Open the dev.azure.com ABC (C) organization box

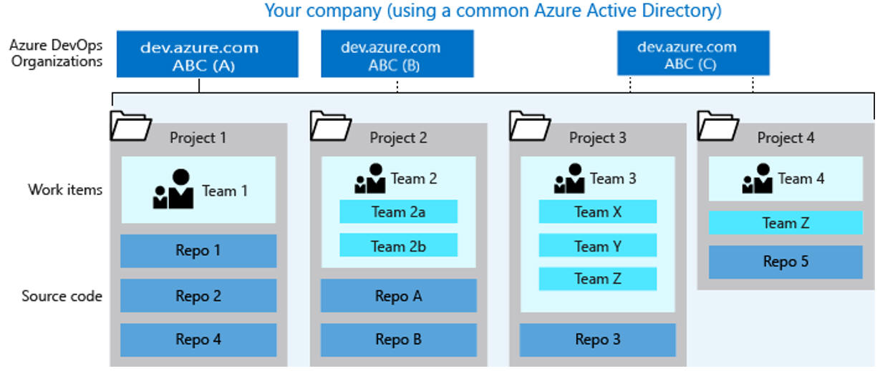pyautogui.click(x=693, y=53)
